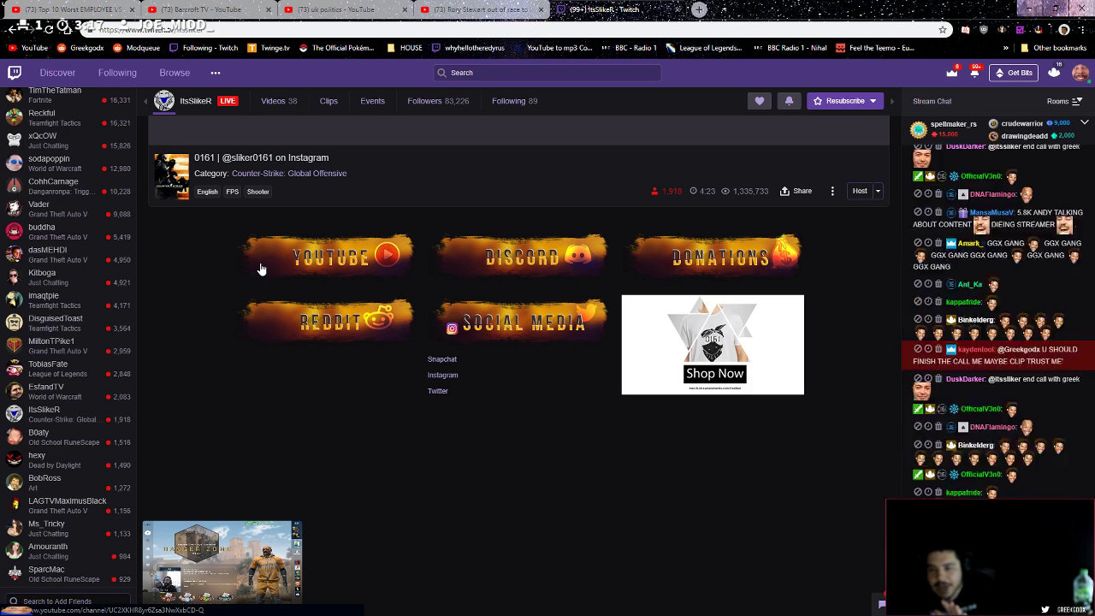Click the FPS tag

tap(233, 192)
